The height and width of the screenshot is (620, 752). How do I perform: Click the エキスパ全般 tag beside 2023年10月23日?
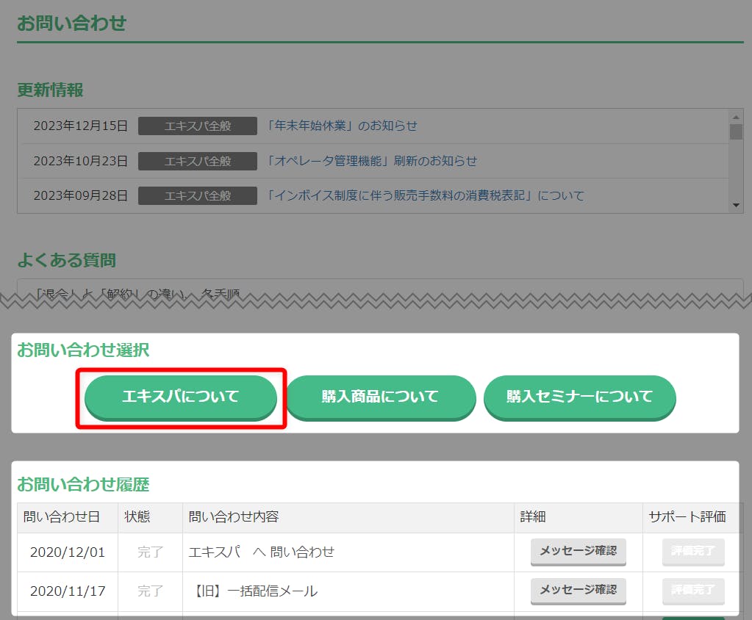pos(198,161)
